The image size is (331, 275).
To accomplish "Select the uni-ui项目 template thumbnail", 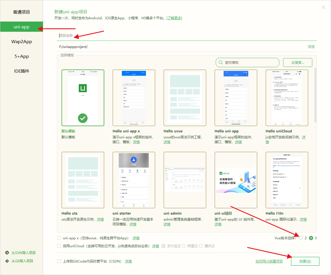I will point(236,180).
